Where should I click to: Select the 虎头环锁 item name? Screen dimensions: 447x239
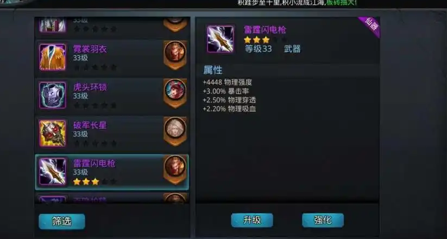pyautogui.click(x=90, y=87)
